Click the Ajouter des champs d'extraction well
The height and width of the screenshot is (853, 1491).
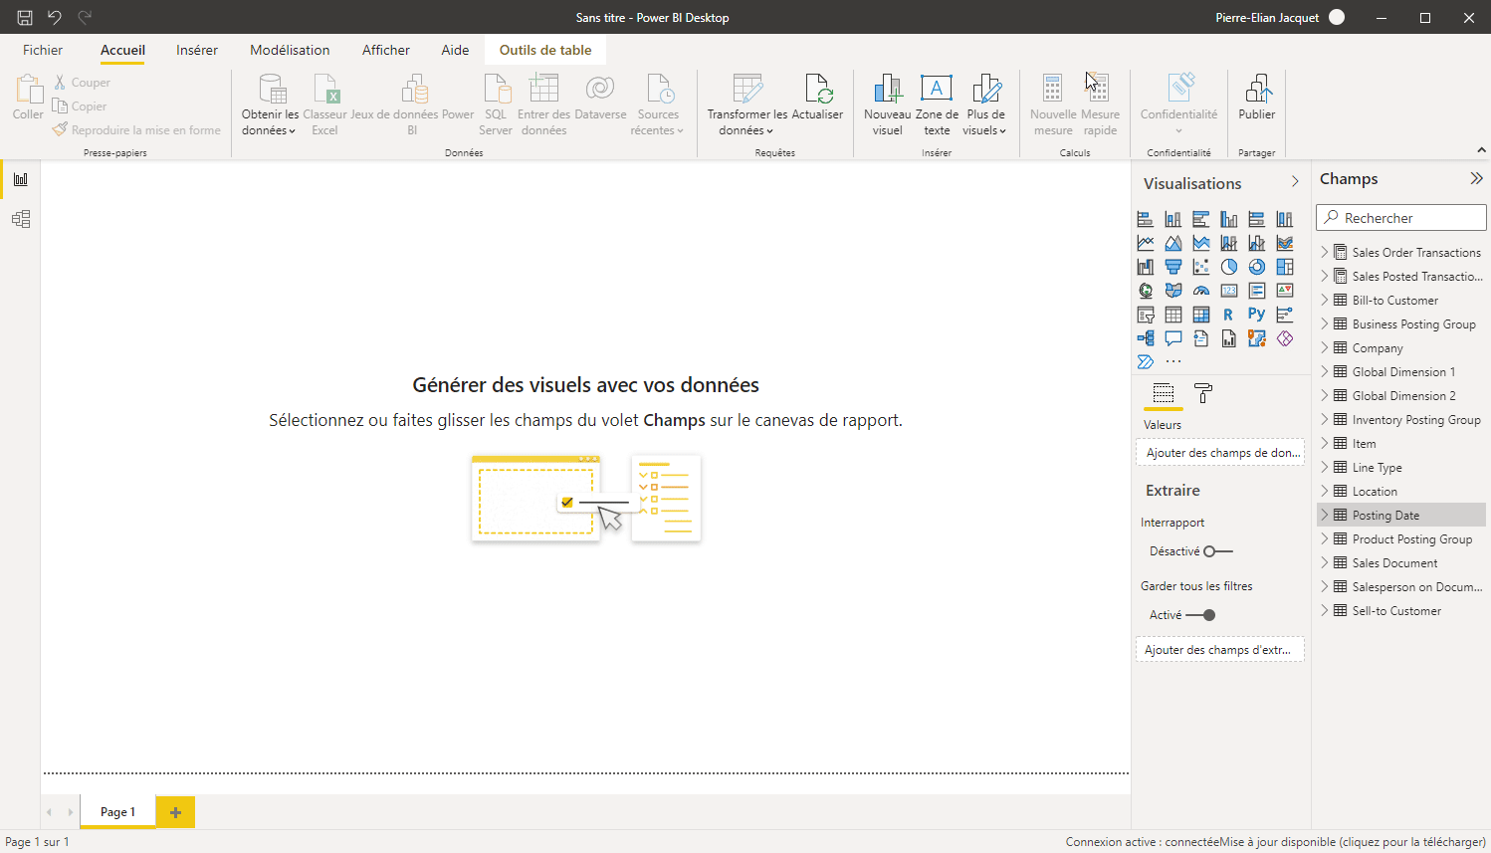pos(1220,650)
